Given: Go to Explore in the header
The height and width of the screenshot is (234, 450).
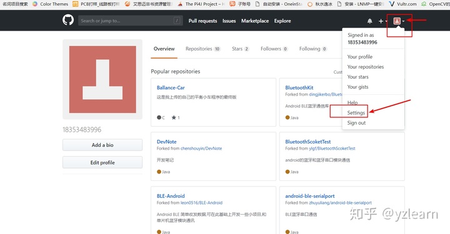Looking at the screenshot, I should (x=282, y=21).
